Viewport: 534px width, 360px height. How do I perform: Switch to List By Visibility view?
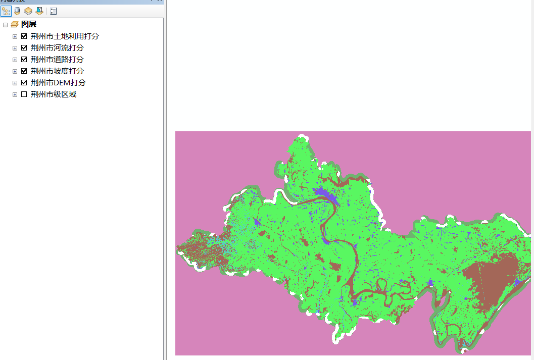(x=28, y=11)
